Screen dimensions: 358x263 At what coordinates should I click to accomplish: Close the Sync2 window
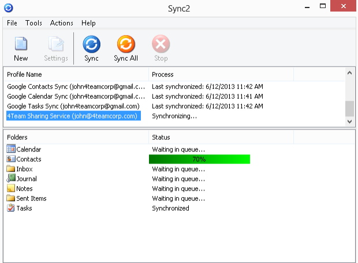coord(343,6)
